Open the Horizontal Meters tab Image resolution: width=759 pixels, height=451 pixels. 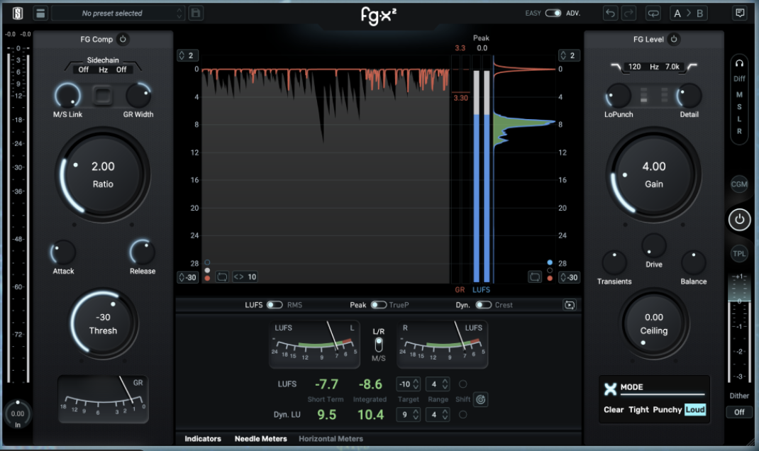coord(331,439)
